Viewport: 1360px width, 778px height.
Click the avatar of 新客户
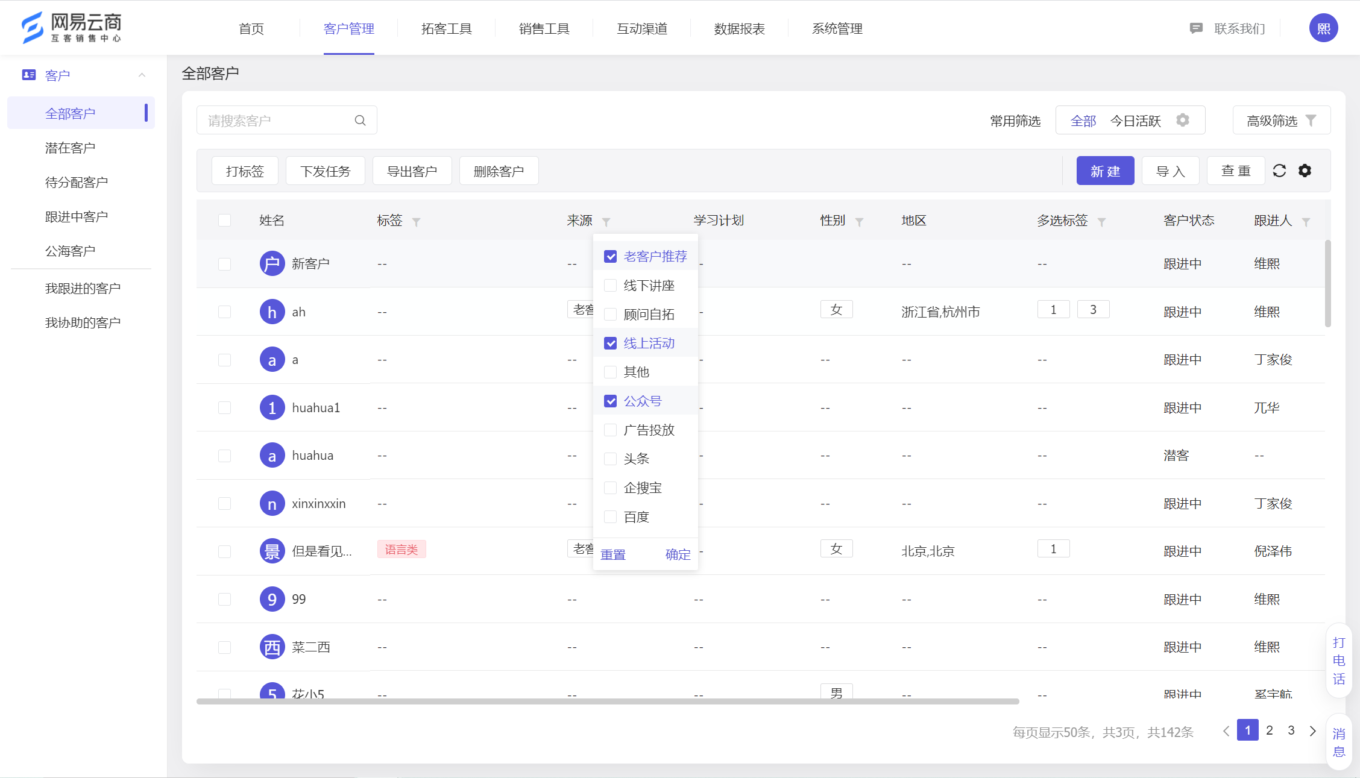[272, 263]
